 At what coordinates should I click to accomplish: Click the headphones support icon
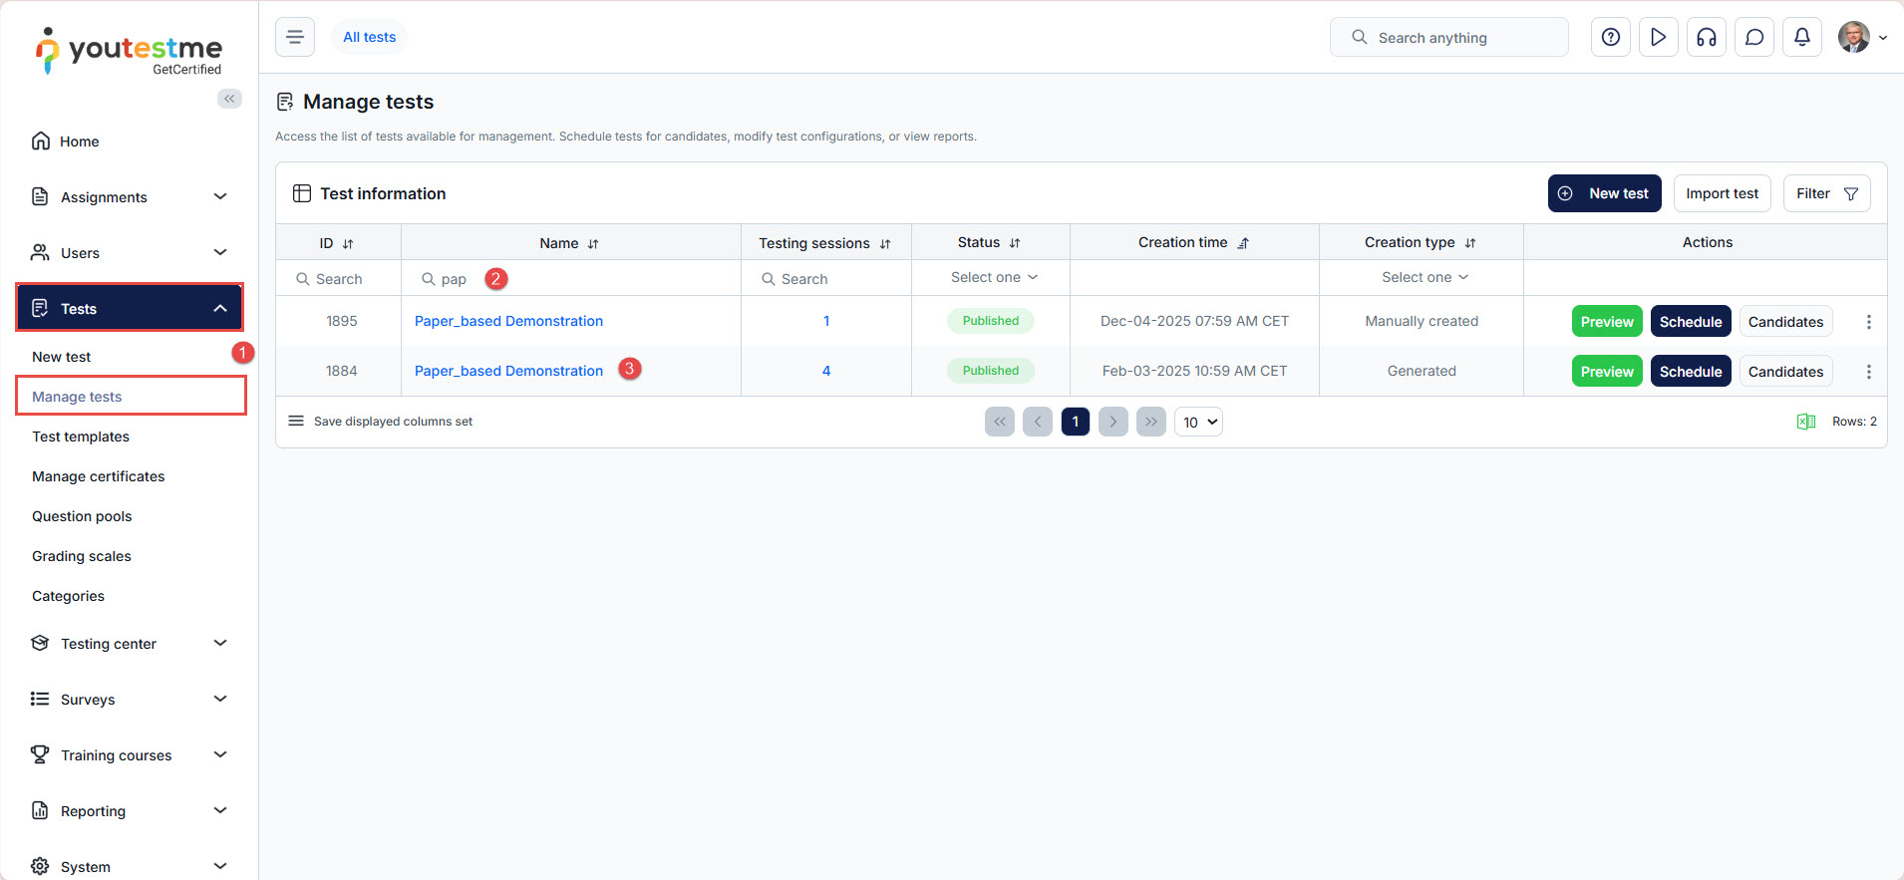click(x=1706, y=37)
